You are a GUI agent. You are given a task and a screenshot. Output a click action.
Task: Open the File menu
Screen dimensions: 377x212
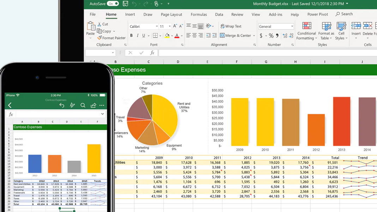click(92, 14)
